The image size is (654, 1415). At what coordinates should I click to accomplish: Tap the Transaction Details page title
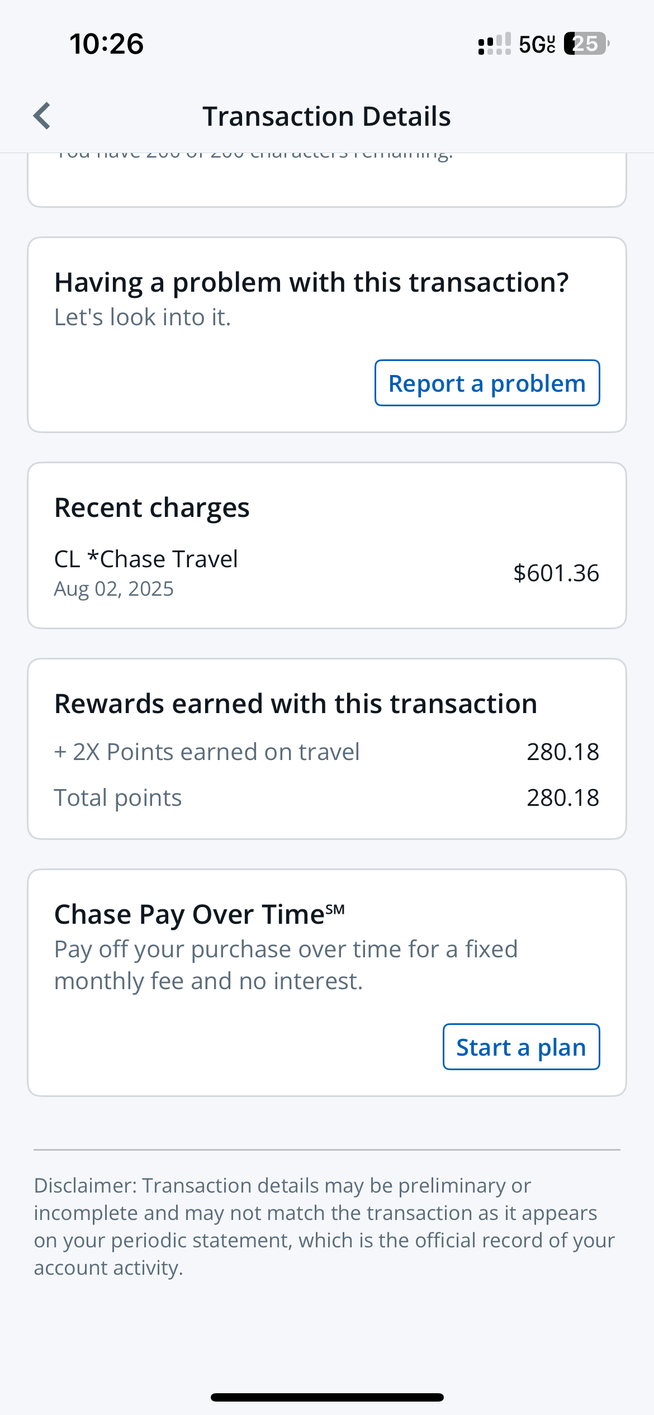(x=326, y=116)
